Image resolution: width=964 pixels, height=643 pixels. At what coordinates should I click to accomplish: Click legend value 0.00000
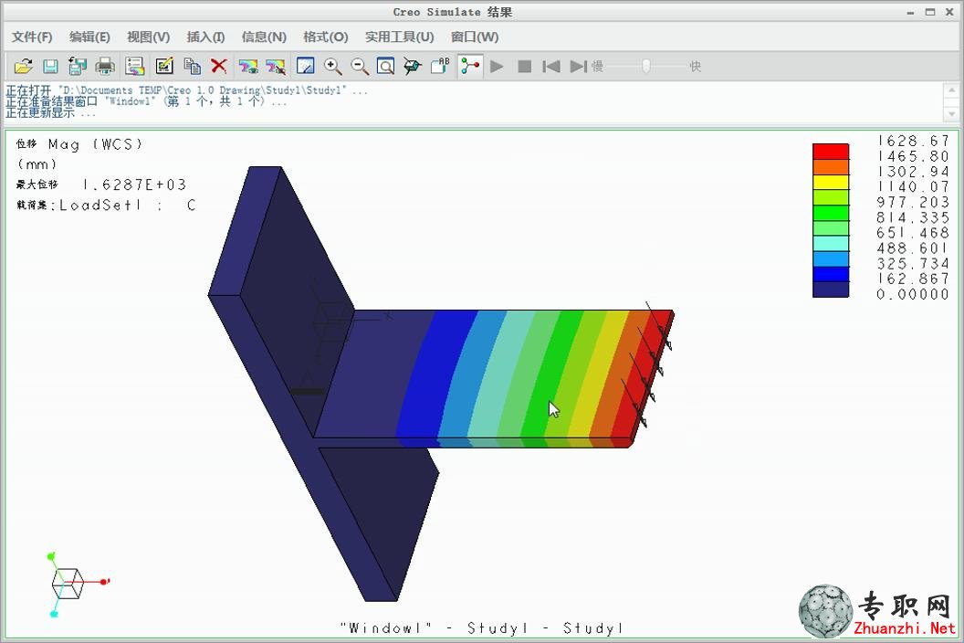coord(913,294)
